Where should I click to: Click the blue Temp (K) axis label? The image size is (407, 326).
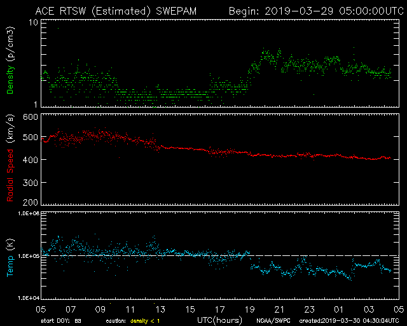coord(10,255)
